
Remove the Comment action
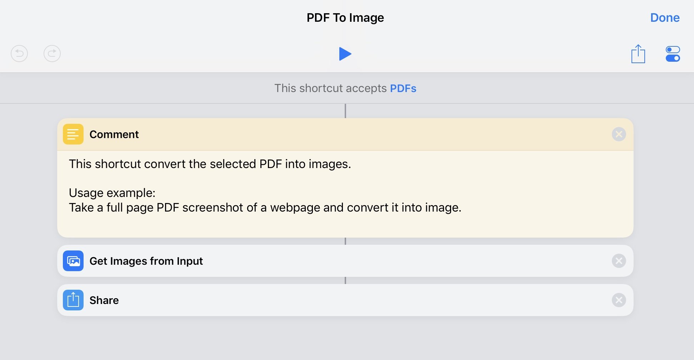pyautogui.click(x=619, y=134)
